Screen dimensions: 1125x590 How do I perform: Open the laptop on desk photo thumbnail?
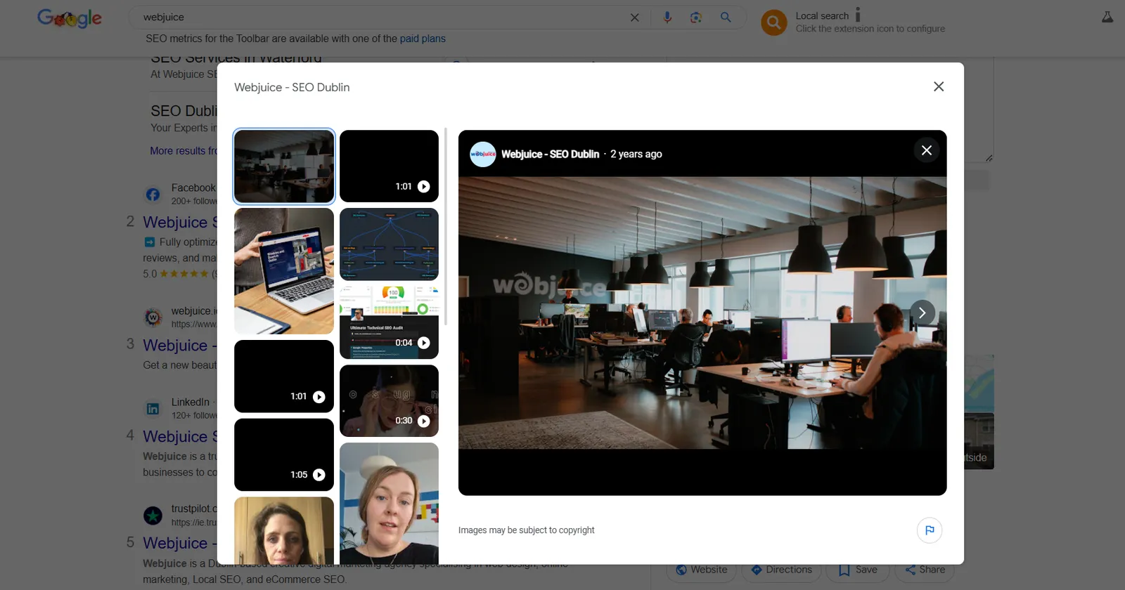pyautogui.click(x=284, y=271)
